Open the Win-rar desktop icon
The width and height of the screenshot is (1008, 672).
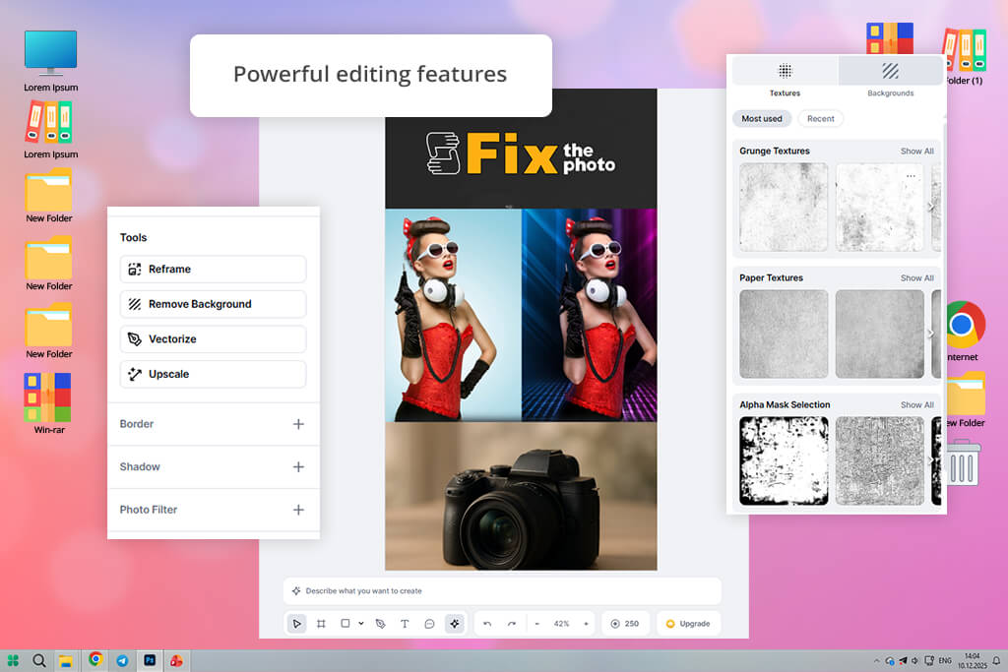[x=49, y=403]
